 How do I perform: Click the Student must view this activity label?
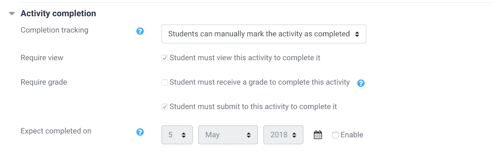245,58
